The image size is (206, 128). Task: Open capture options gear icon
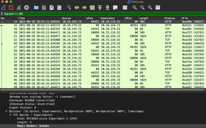click(x=26, y=7)
